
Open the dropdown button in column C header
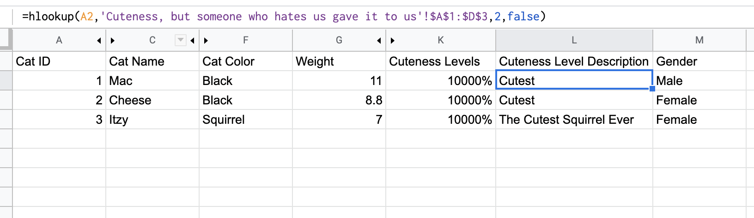pyautogui.click(x=181, y=40)
